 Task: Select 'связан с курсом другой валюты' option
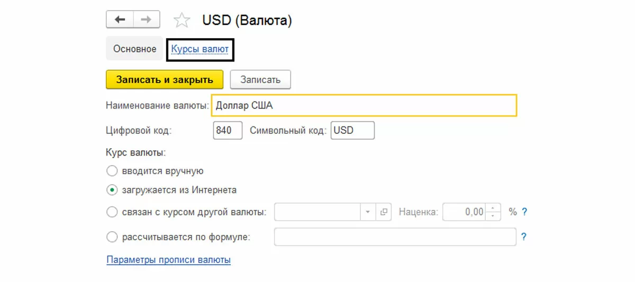[x=112, y=212]
